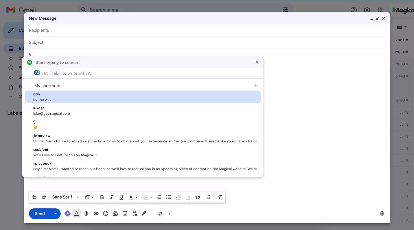The height and width of the screenshot is (230, 414).
Task: Open the Inbox folder icon
Action: pos(11,49)
